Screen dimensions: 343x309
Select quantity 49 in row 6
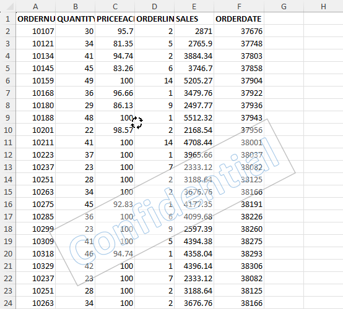(76, 80)
